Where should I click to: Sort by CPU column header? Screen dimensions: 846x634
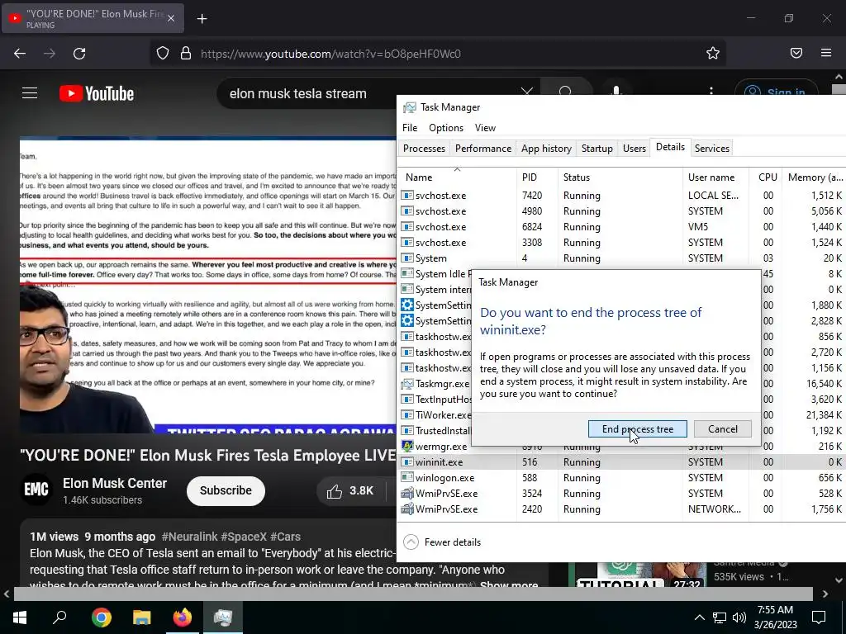click(765, 177)
